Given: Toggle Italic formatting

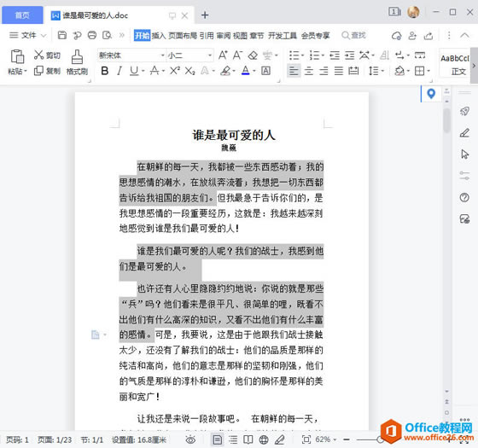Looking at the screenshot, I should pyautogui.click(x=119, y=71).
